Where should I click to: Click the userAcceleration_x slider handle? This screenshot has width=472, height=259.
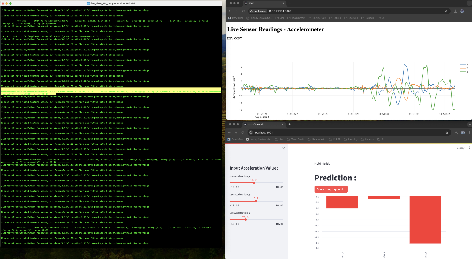pyautogui.click(x=254, y=183)
